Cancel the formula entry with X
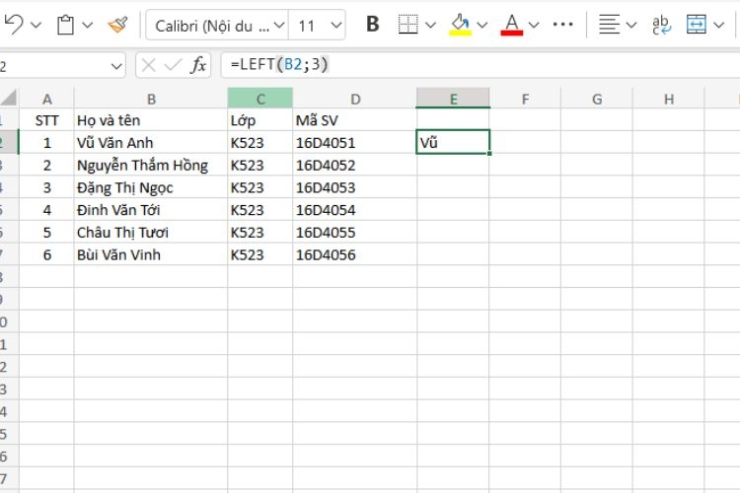Viewport: 740px width, 493px height. (148, 65)
